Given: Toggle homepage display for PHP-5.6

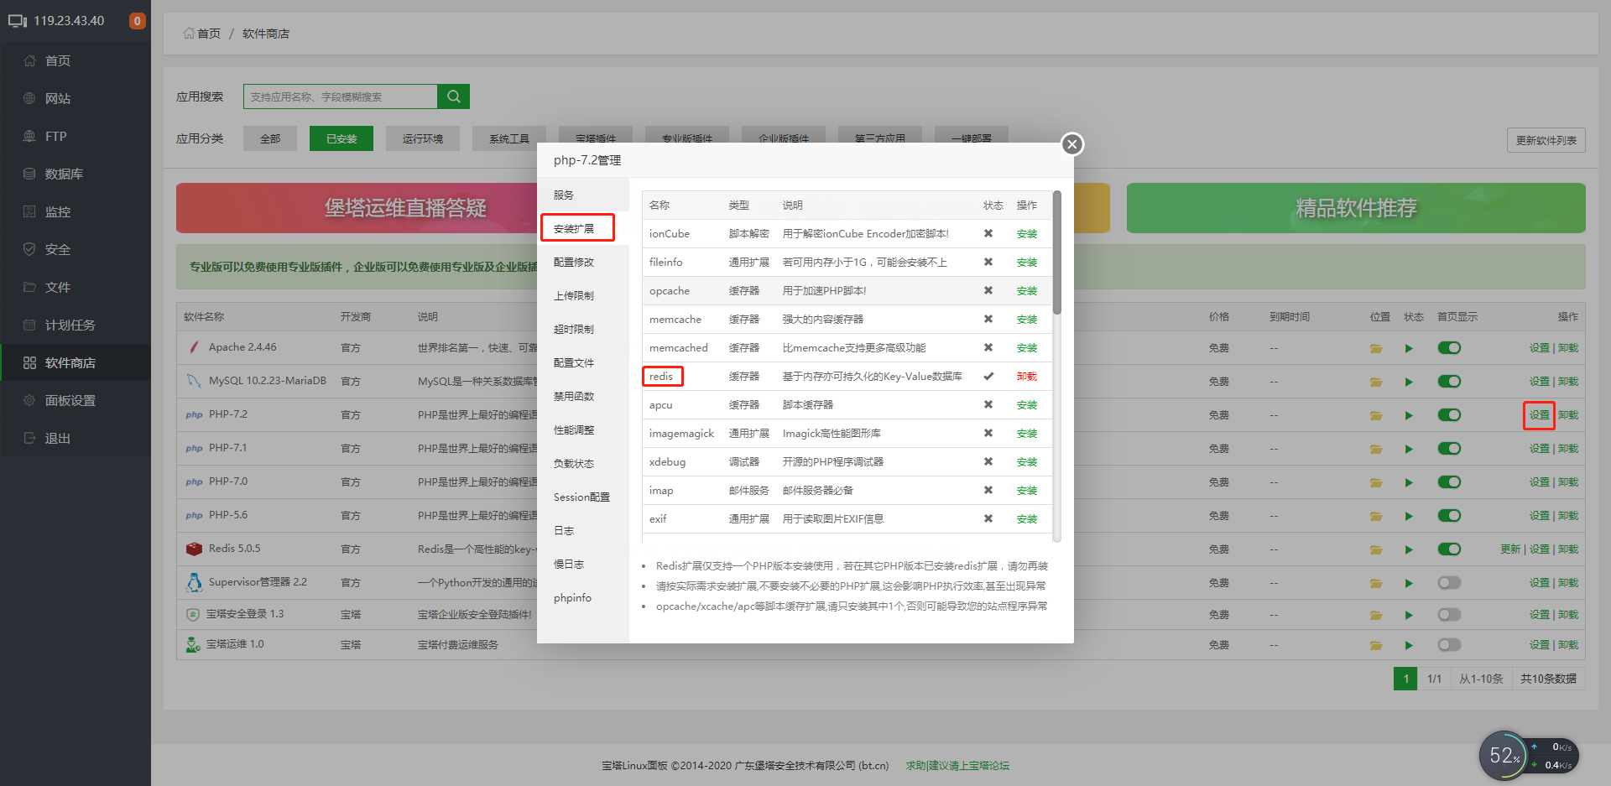Looking at the screenshot, I should pos(1449,516).
